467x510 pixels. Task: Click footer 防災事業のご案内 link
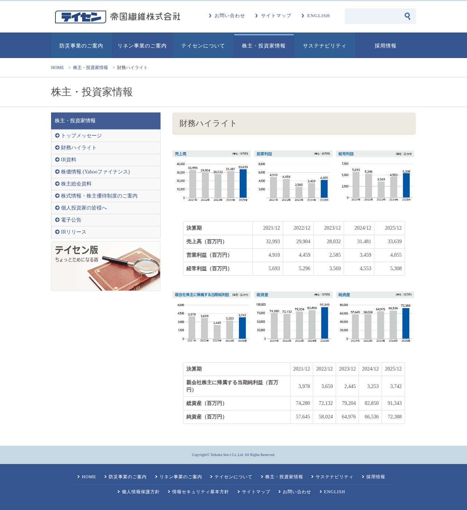[x=125, y=477]
